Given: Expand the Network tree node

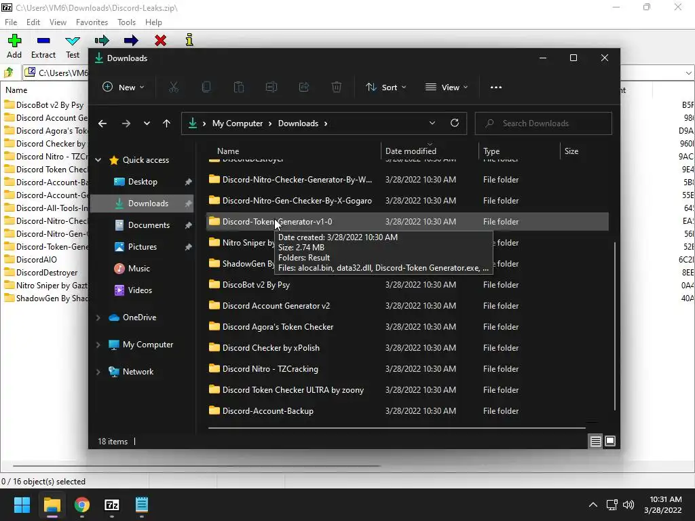Looking at the screenshot, I should coord(98,372).
